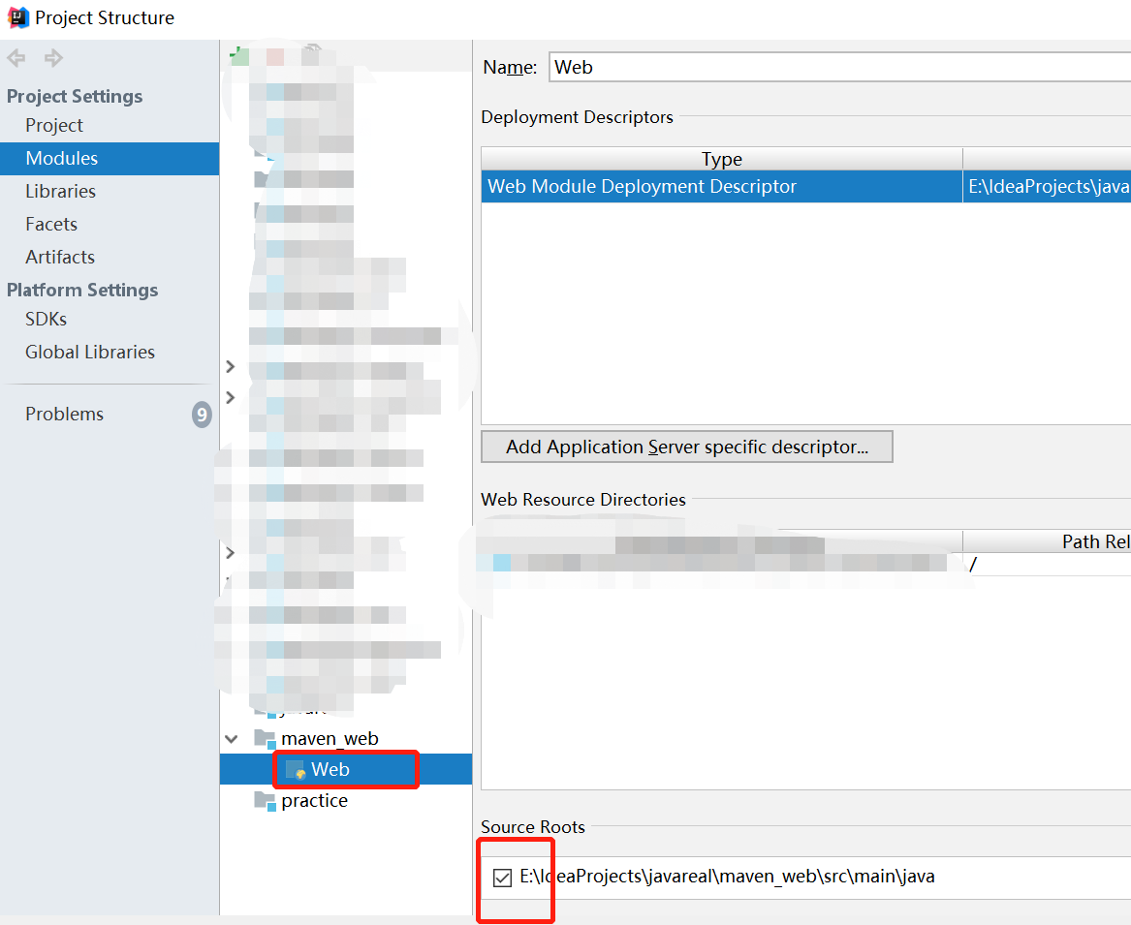Open Global Libraries settings
Image resolution: width=1131 pixels, height=925 pixels.
pos(90,352)
